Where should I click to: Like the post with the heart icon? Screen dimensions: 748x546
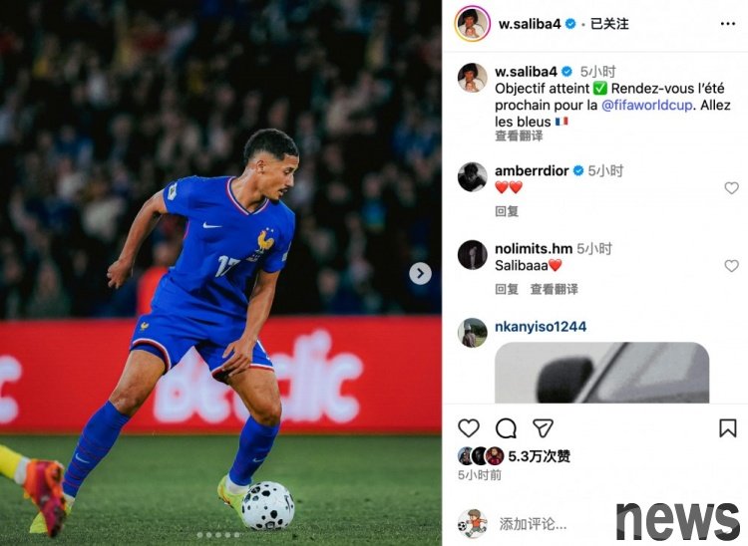(469, 427)
